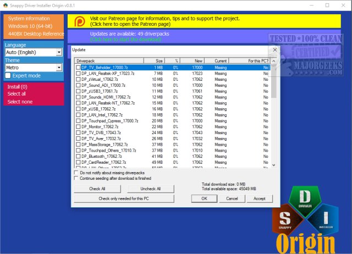Click the Patreon logo icon

(x=80, y=21)
